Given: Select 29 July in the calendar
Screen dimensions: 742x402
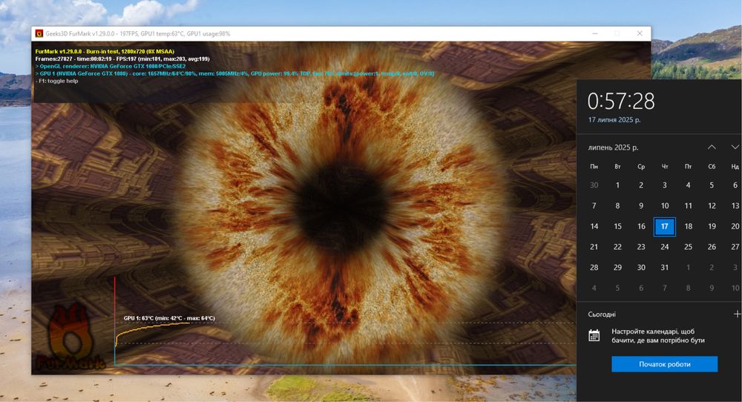Looking at the screenshot, I should click(x=617, y=268).
